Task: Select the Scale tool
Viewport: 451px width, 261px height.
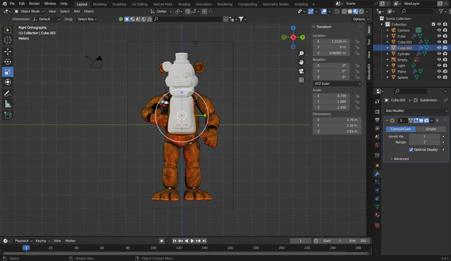Action: [8, 72]
